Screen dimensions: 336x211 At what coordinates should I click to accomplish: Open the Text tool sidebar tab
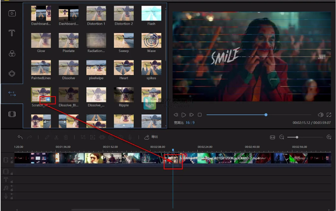(12, 33)
